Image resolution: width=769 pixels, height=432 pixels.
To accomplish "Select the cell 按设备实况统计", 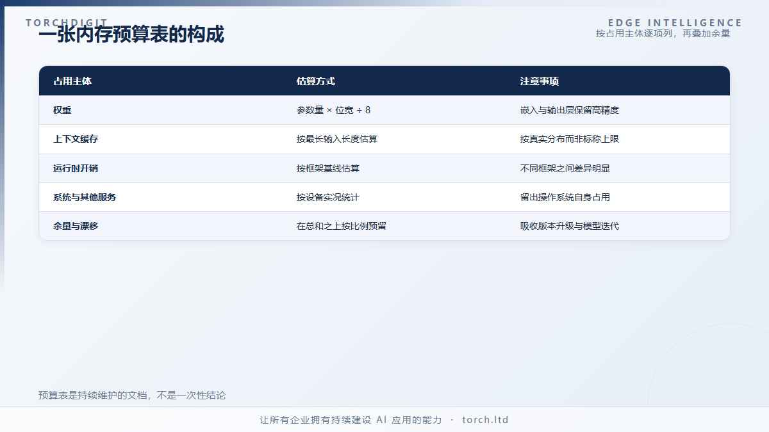I will (328, 197).
